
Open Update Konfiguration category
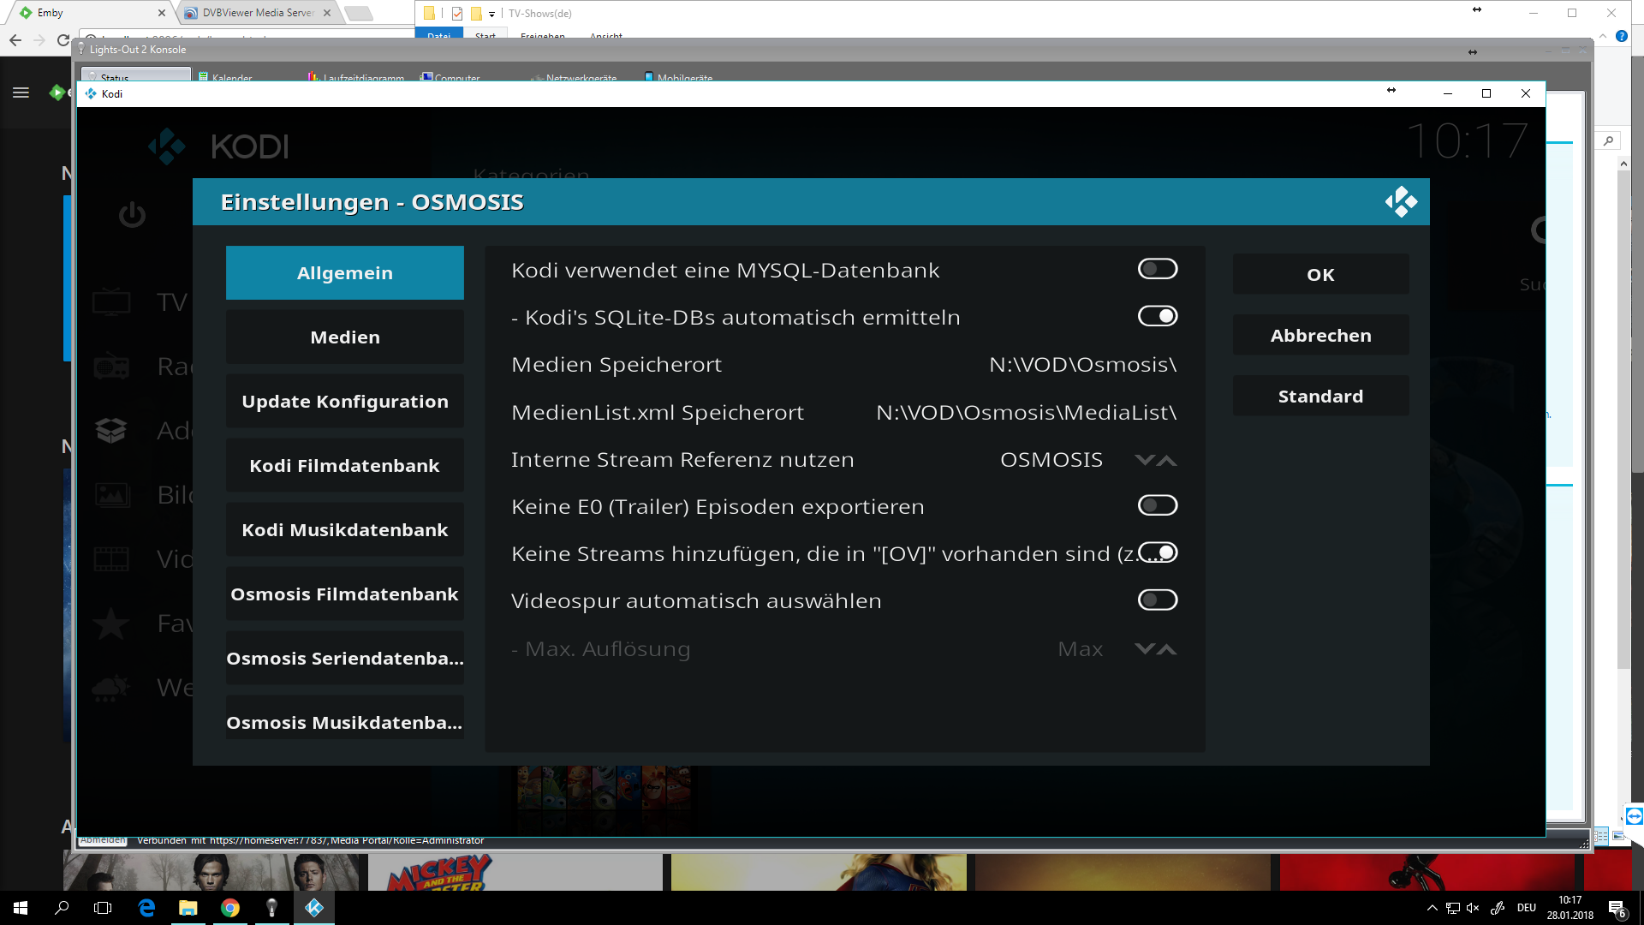(x=345, y=401)
